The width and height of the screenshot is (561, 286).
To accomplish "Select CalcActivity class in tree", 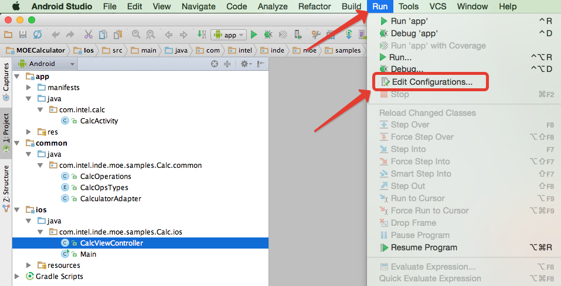I will point(99,120).
